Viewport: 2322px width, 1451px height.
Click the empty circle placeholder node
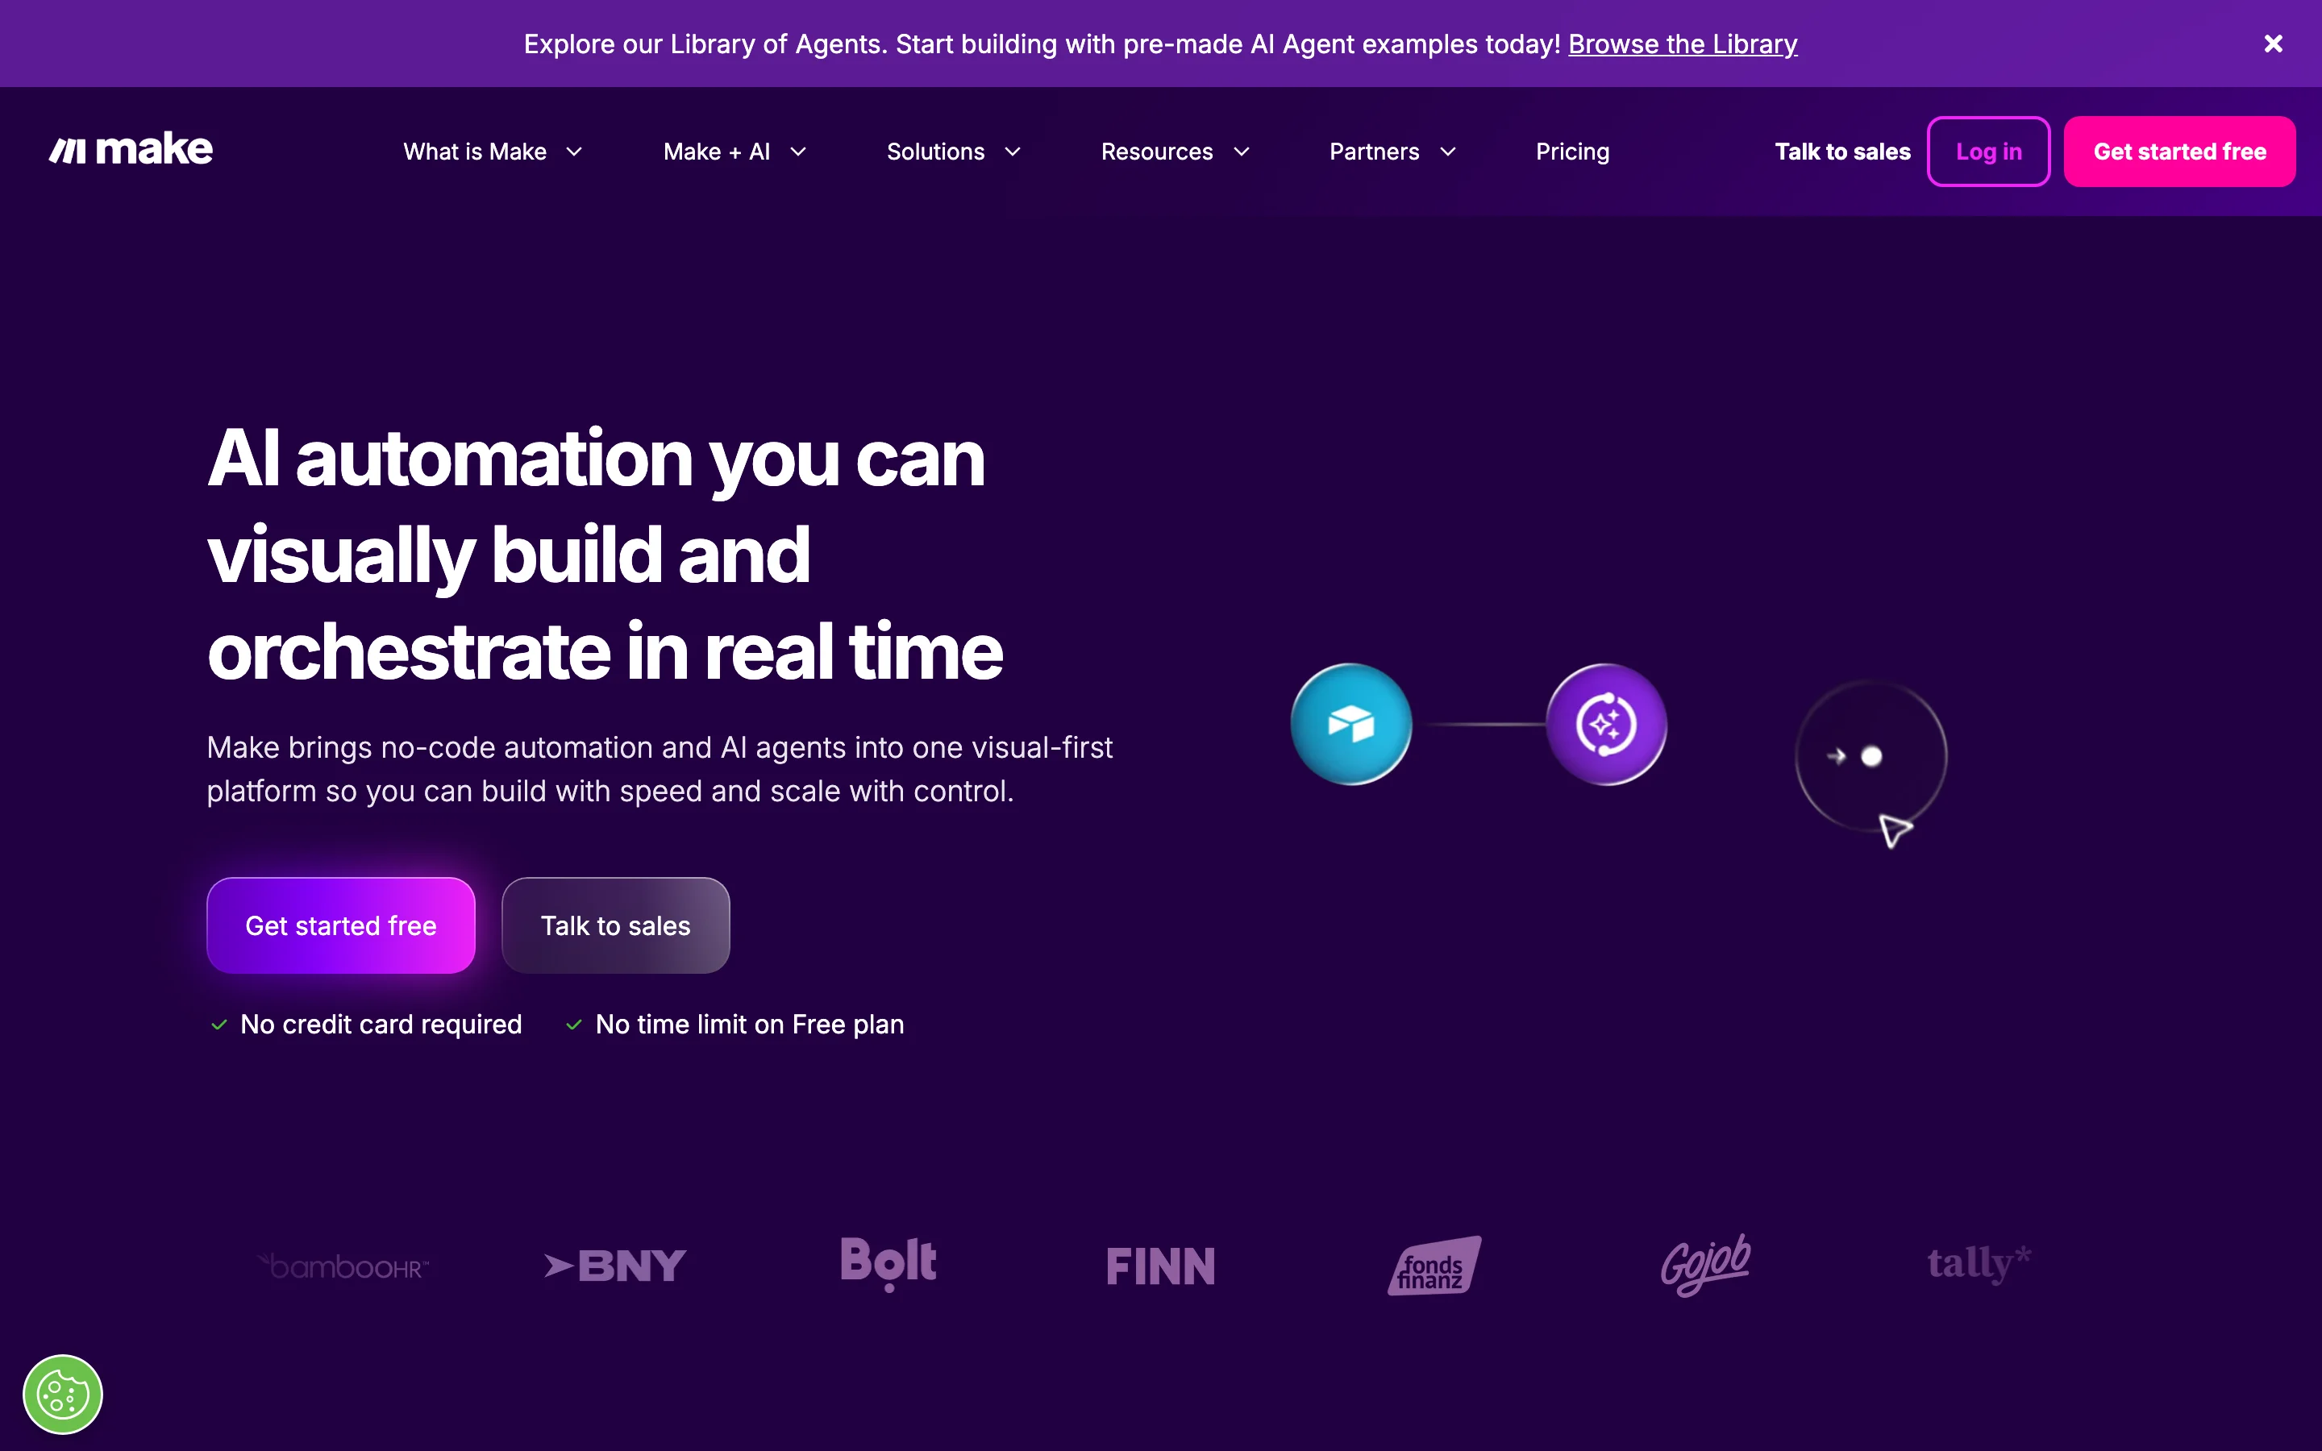tap(1870, 756)
